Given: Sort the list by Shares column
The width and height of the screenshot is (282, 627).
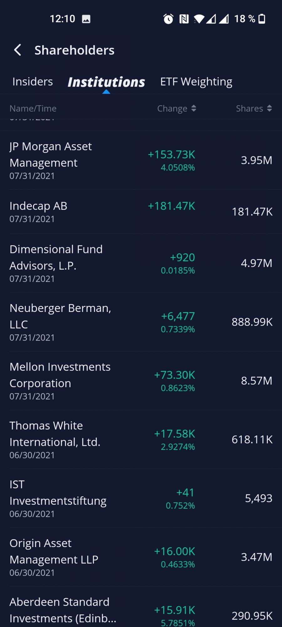Looking at the screenshot, I should pos(254,108).
